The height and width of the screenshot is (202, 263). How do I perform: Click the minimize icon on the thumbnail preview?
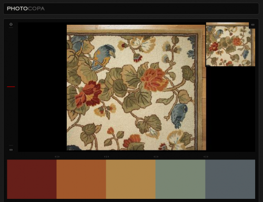click(252, 25)
